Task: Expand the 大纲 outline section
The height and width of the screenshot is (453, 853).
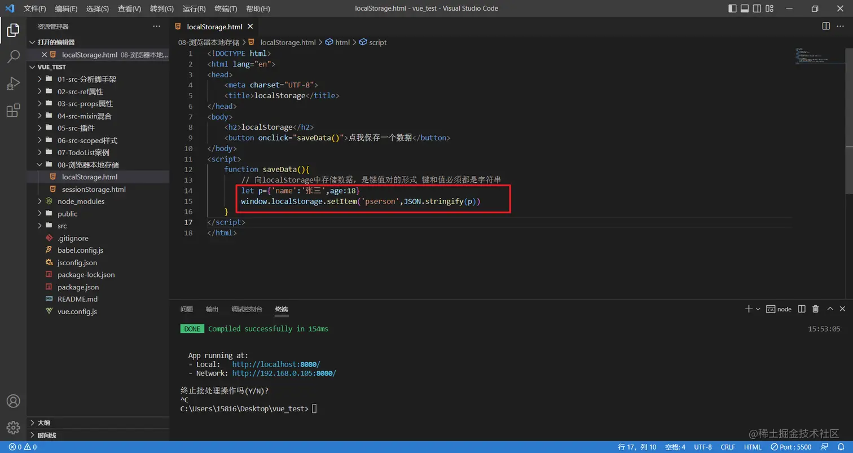Action: coord(98,423)
